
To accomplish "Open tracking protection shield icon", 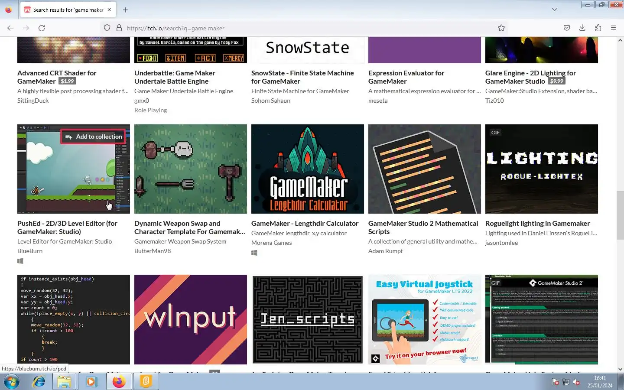I will (x=107, y=28).
